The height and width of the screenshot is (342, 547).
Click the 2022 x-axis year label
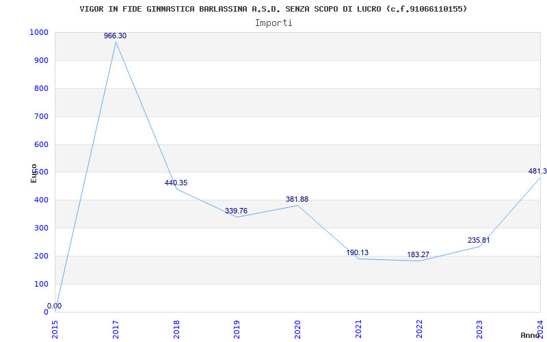tap(419, 330)
